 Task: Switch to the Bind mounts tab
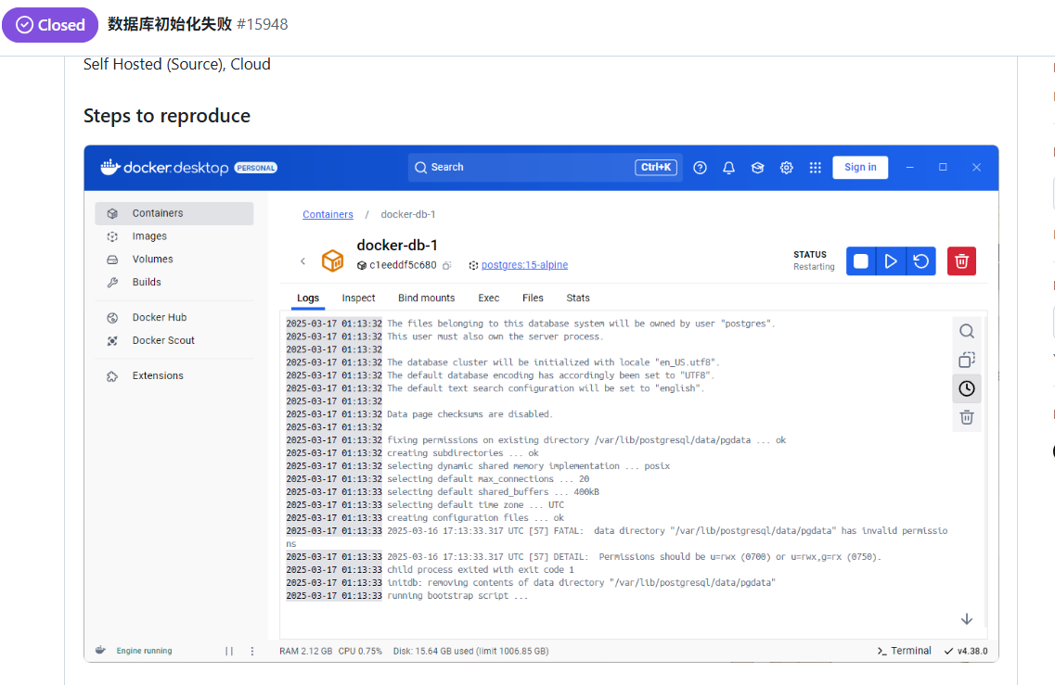pos(427,298)
